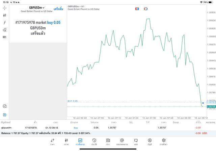216x151 pixels.
Task: Switch to the กราฟ (Chart) tab
Action: [x=66, y=142]
